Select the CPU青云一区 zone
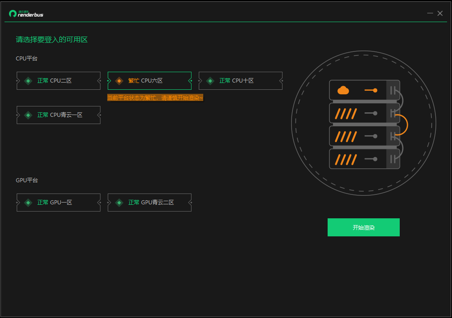This screenshot has height=318, width=452. [x=58, y=115]
